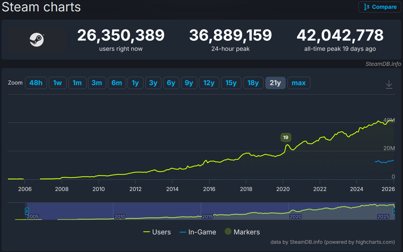Viewport: 403px width, 252px height.
Task: Set zoom to 15y
Action: point(231,83)
